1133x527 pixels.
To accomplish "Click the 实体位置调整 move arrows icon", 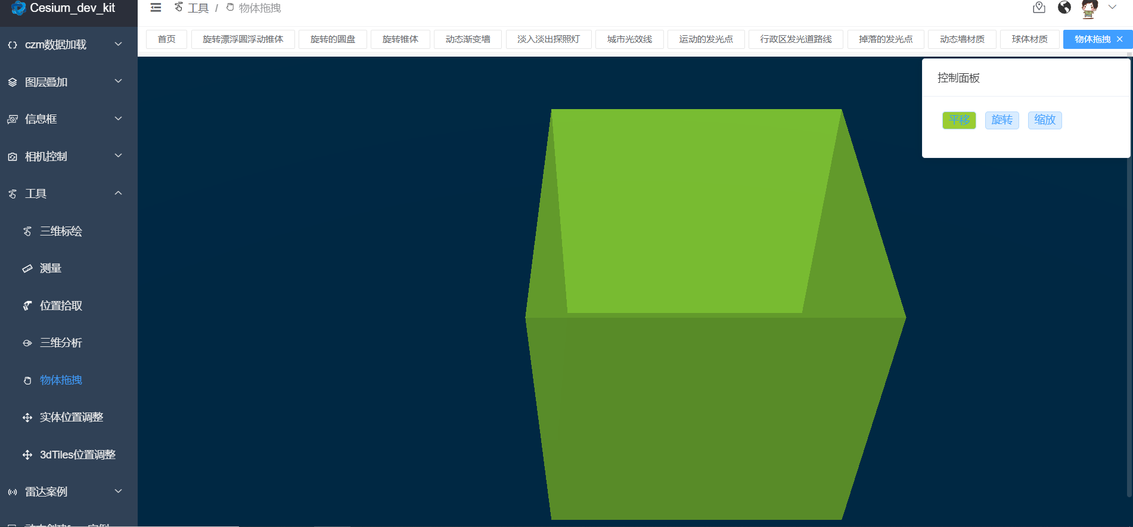I will 27,418.
